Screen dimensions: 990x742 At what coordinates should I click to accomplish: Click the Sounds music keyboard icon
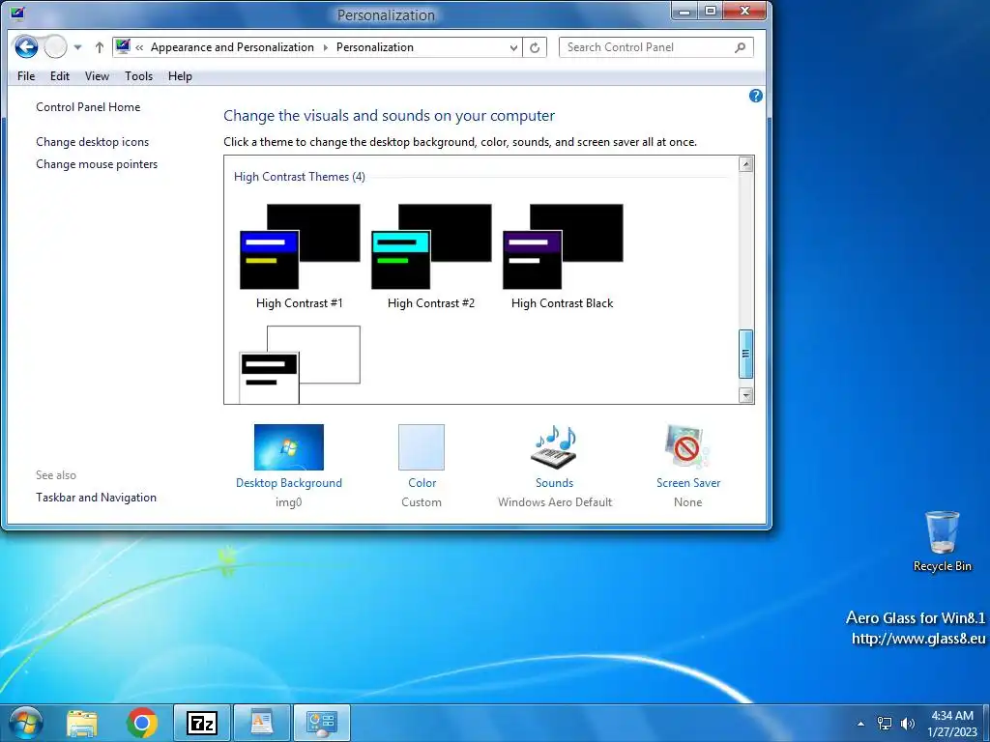554,446
